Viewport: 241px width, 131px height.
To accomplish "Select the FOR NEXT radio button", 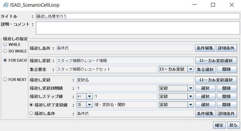I will tap(5, 79).
